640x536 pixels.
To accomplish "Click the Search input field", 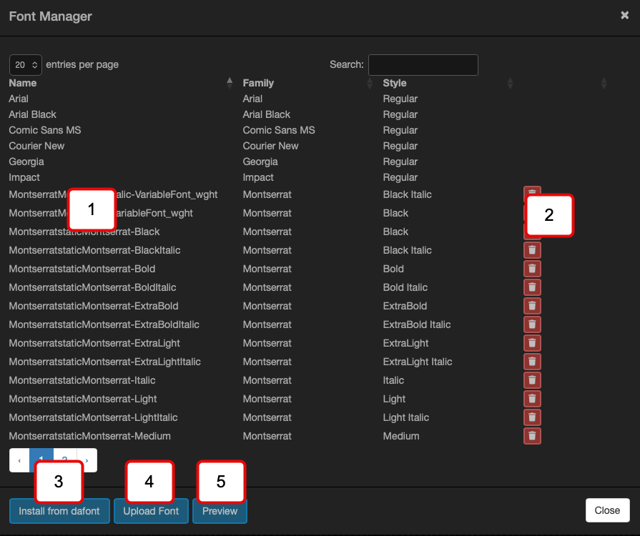I will point(423,65).
